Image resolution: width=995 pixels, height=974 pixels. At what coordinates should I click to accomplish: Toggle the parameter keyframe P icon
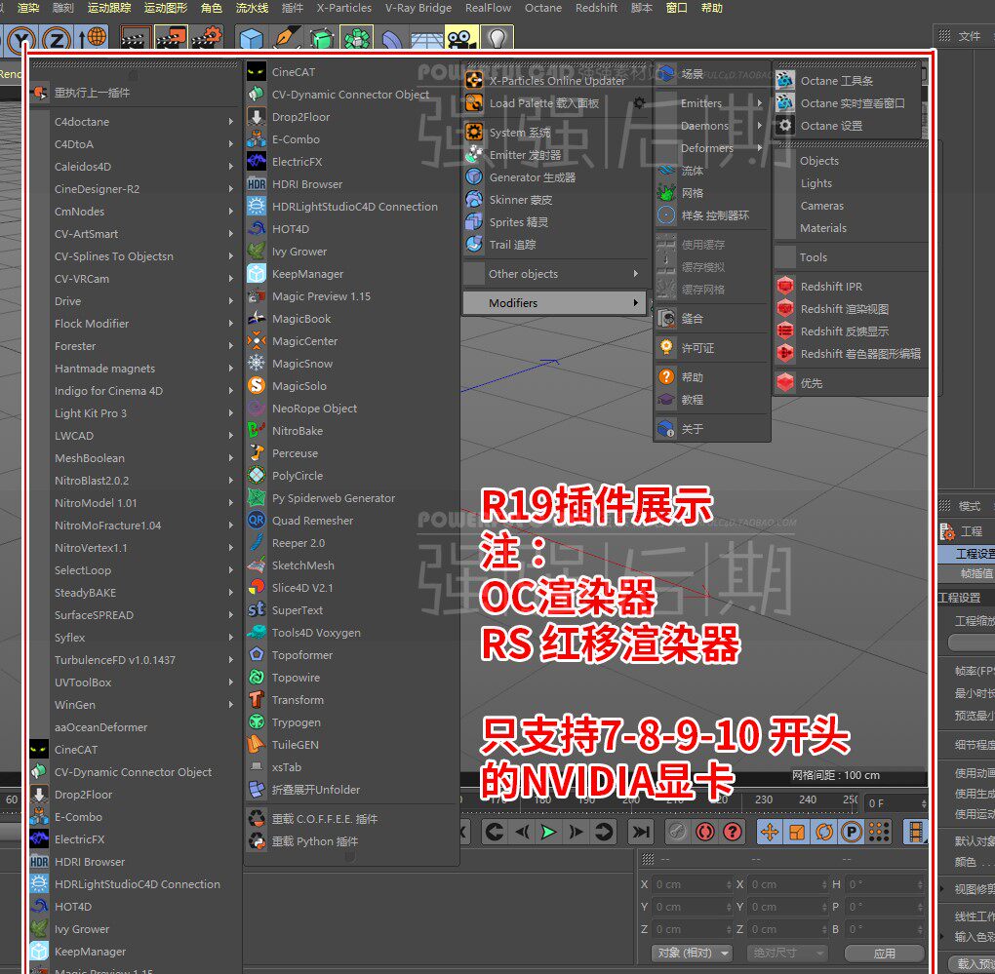pos(852,832)
